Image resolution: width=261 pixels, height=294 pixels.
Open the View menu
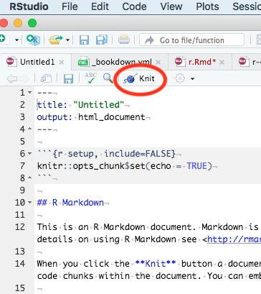(x=171, y=6)
